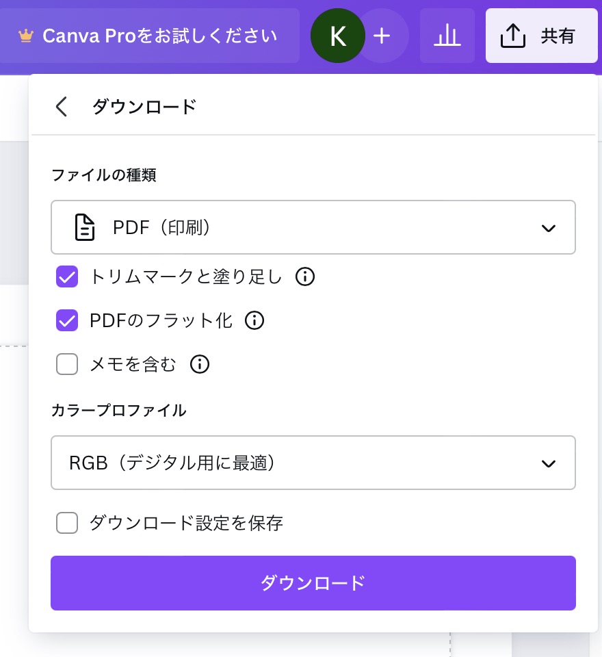Viewport: 602px width, 657px height.
Task: Click info icon beside PDFのフラット化
Action: pyautogui.click(x=254, y=320)
